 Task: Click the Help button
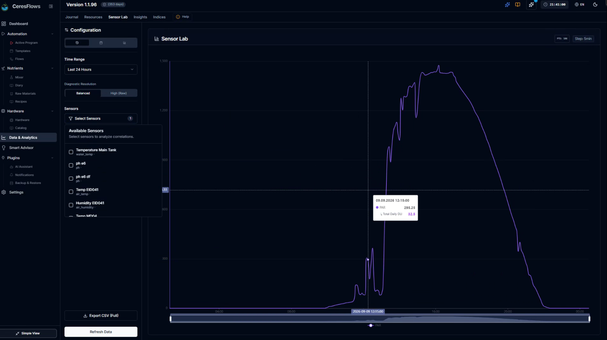click(183, 17)
